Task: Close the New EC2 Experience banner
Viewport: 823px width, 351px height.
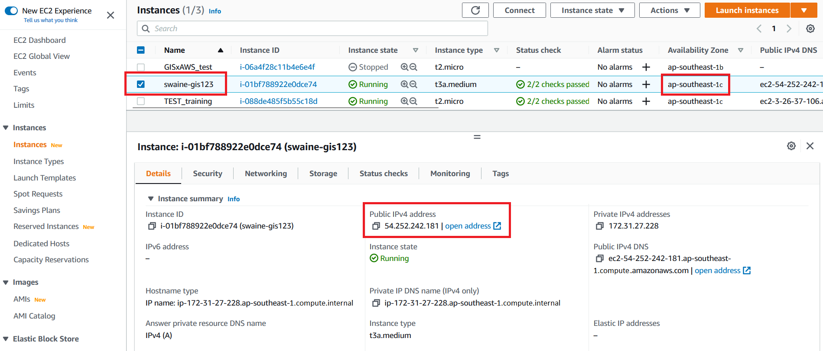Action: 111,15
